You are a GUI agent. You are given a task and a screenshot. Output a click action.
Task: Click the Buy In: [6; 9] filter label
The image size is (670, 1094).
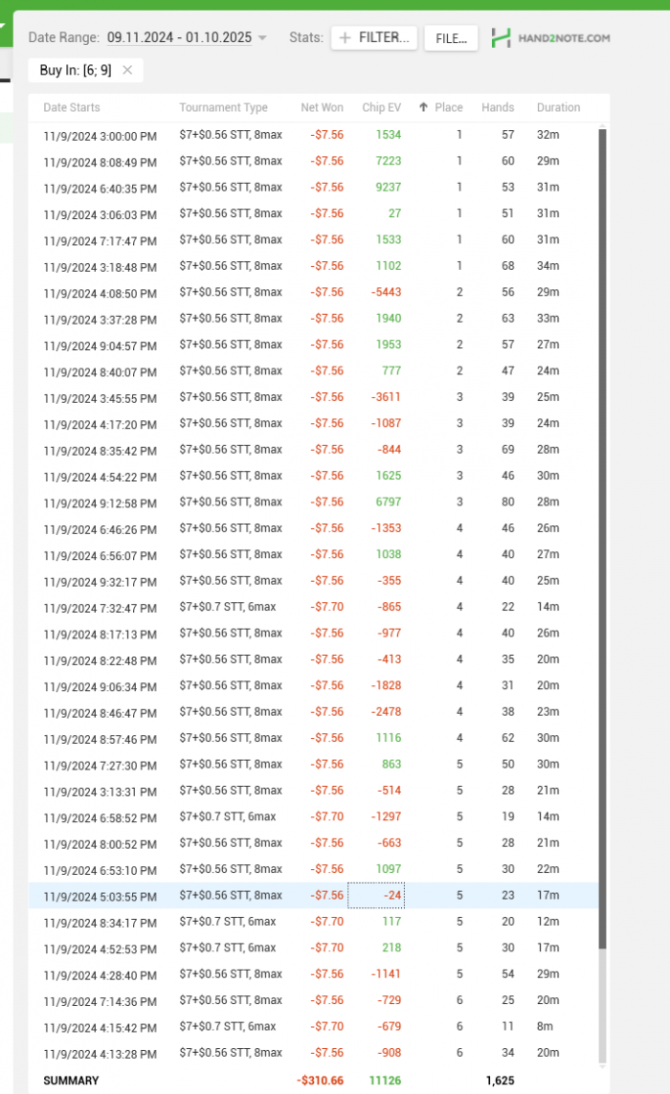[x=77, y=70]
